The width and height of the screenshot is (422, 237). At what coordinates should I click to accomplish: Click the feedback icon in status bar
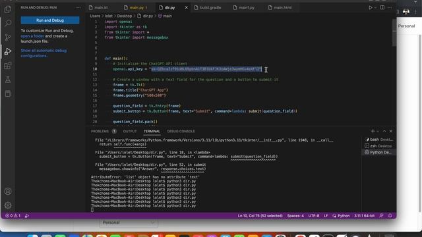click(x=381, y=215)
